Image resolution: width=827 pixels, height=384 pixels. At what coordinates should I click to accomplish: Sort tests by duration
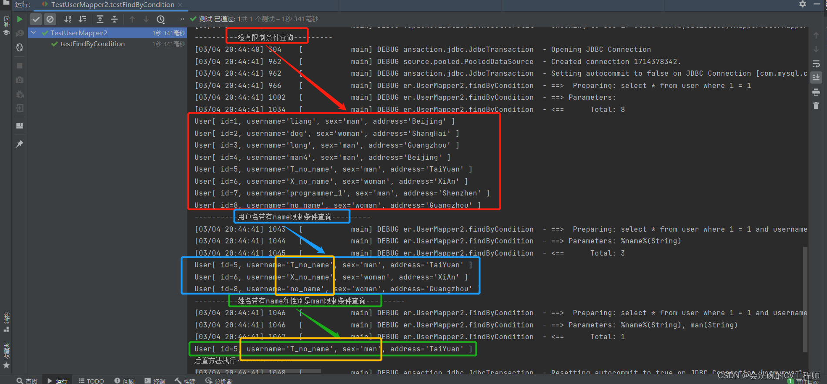coord(82,19)
